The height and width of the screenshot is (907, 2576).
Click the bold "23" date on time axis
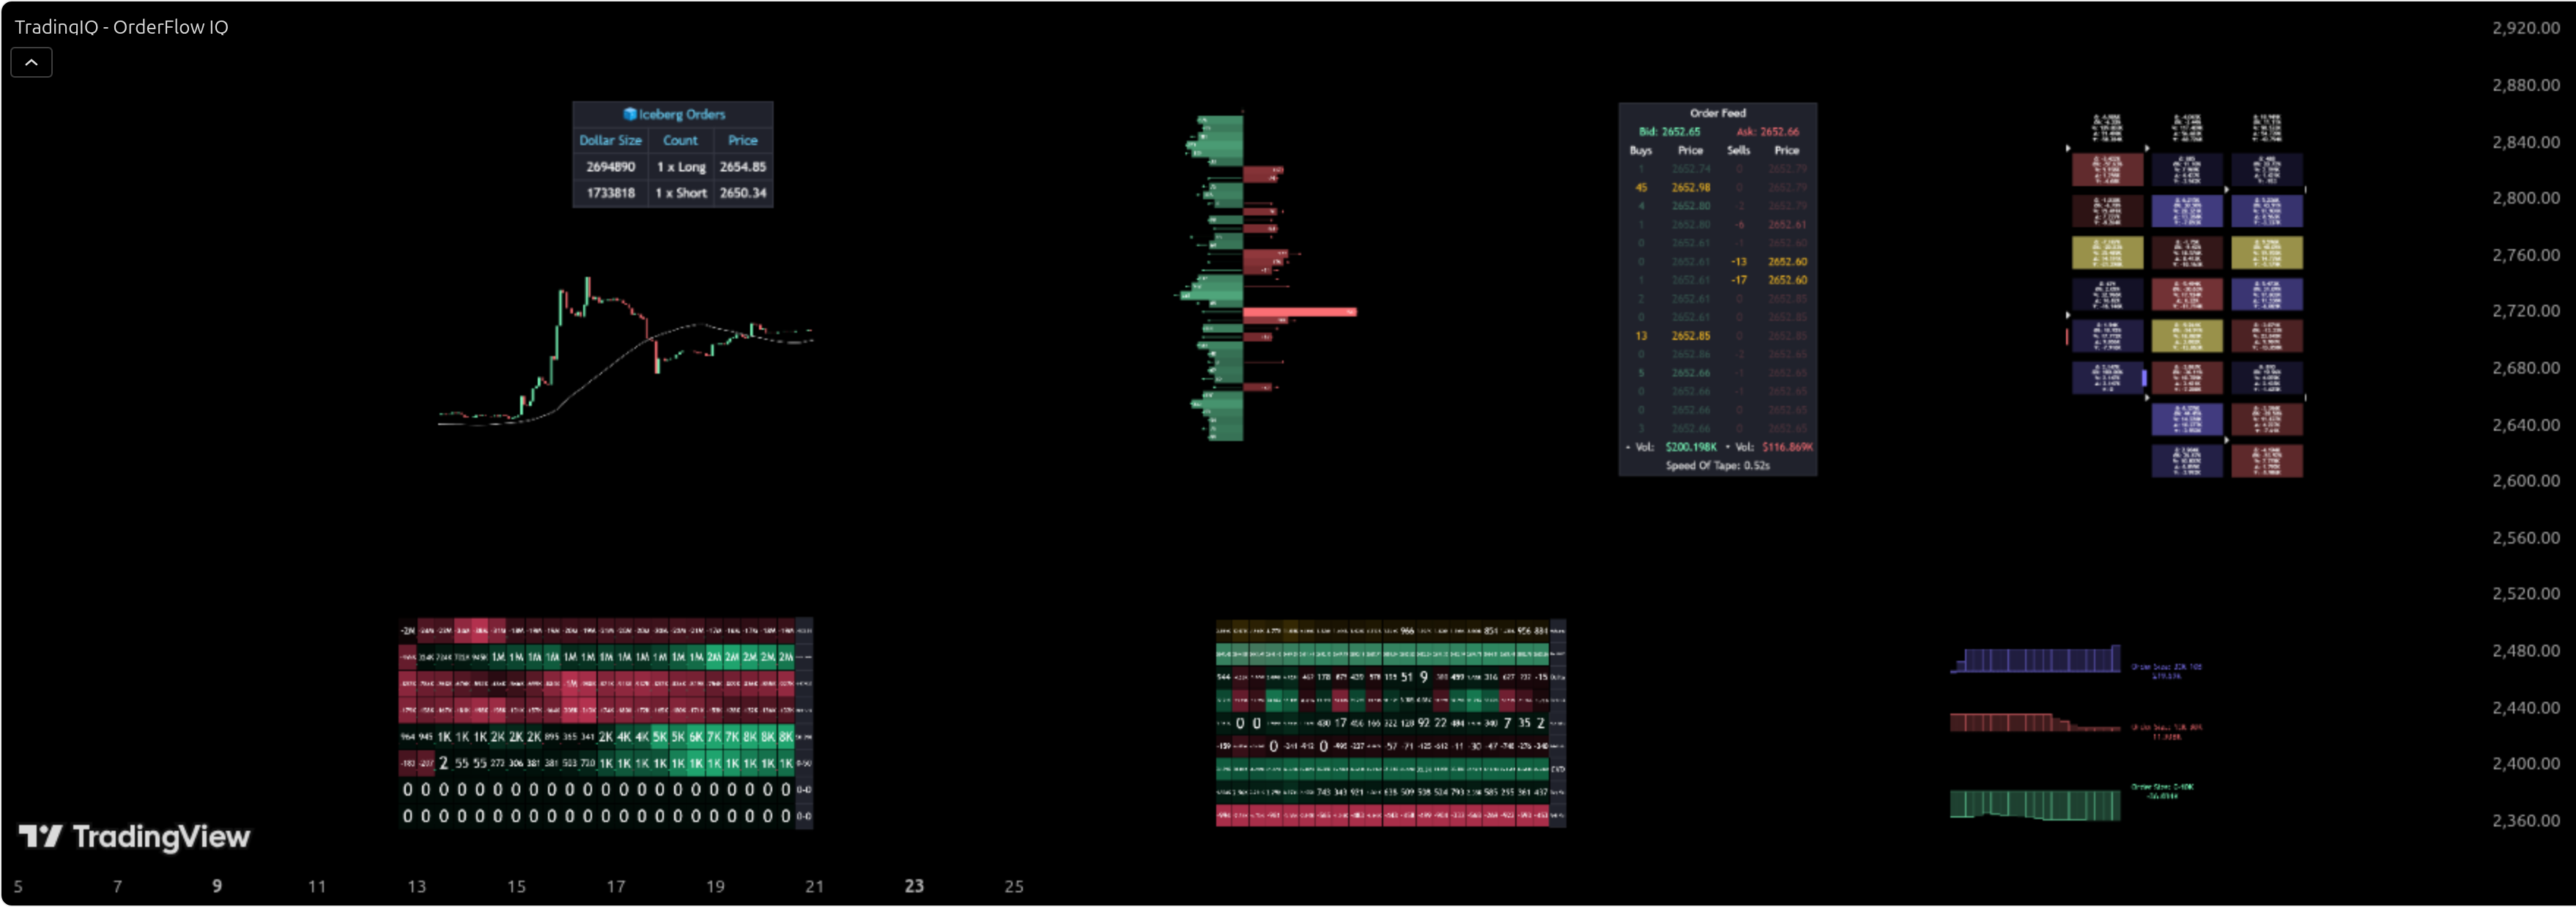(x=914, y=886)
